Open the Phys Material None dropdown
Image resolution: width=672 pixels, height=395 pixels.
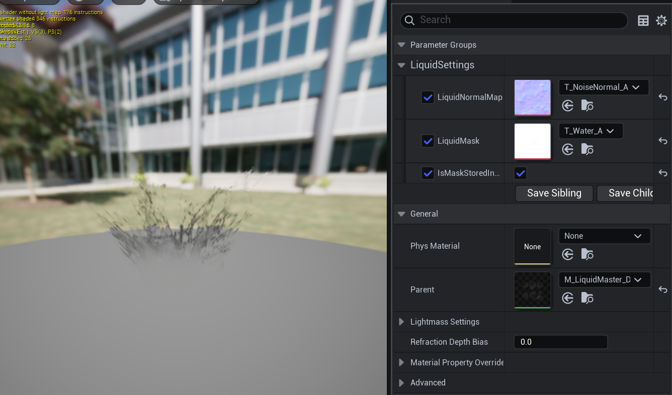click(x=605, y=236)
